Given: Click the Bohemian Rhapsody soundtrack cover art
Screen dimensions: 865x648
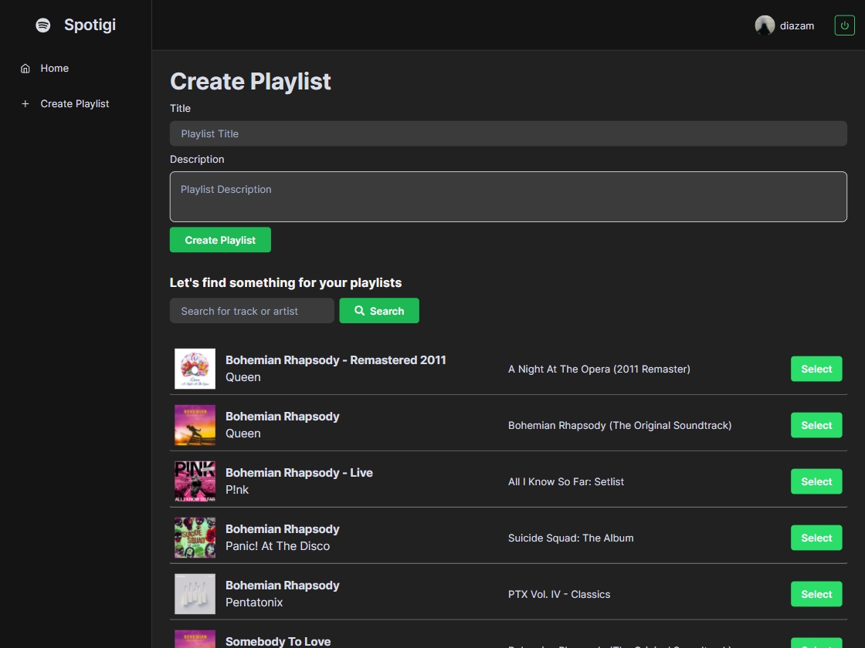Looking at the screenshot, I should [195, 425].
